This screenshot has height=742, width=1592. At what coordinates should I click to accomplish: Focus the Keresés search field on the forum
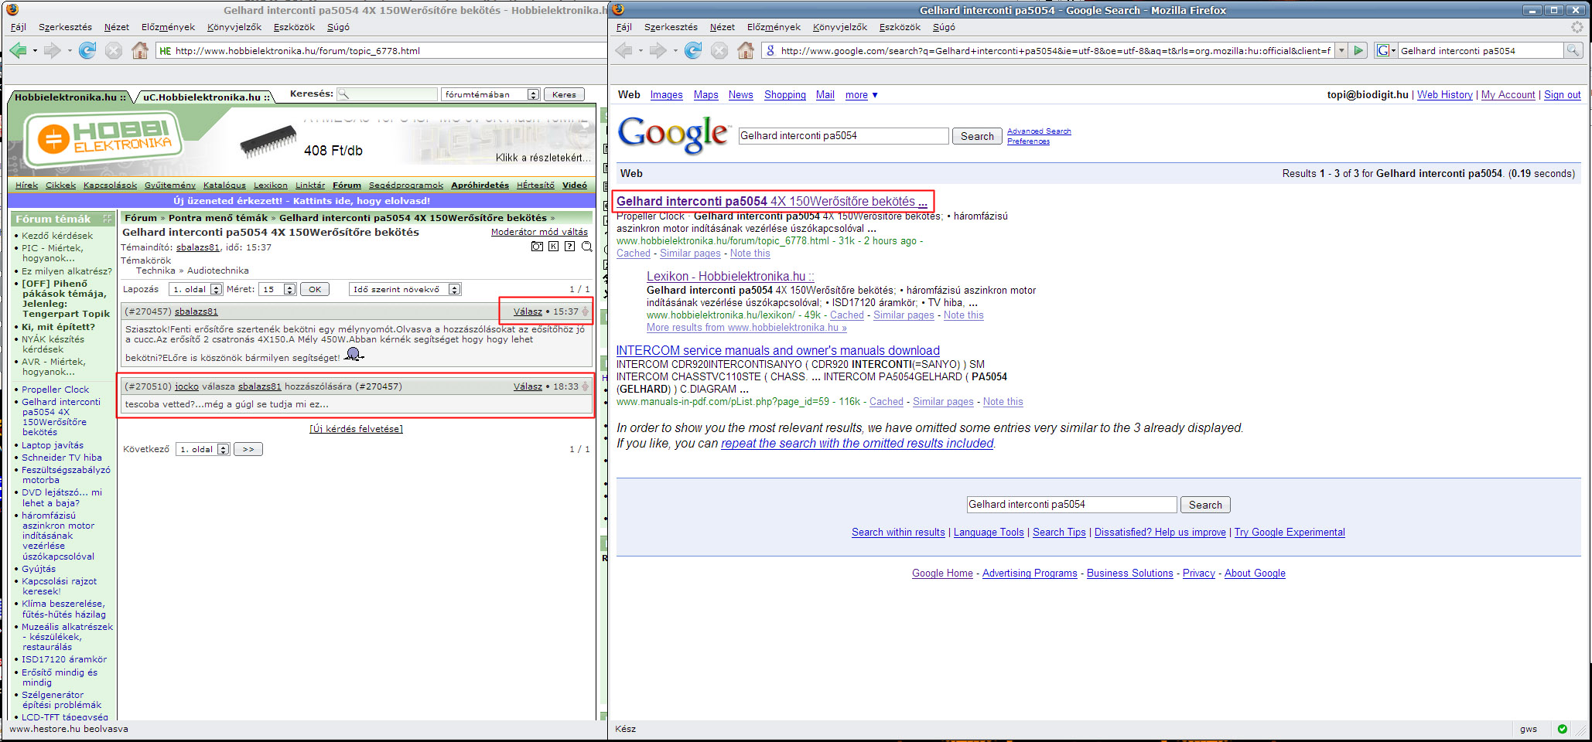point(388,94)
